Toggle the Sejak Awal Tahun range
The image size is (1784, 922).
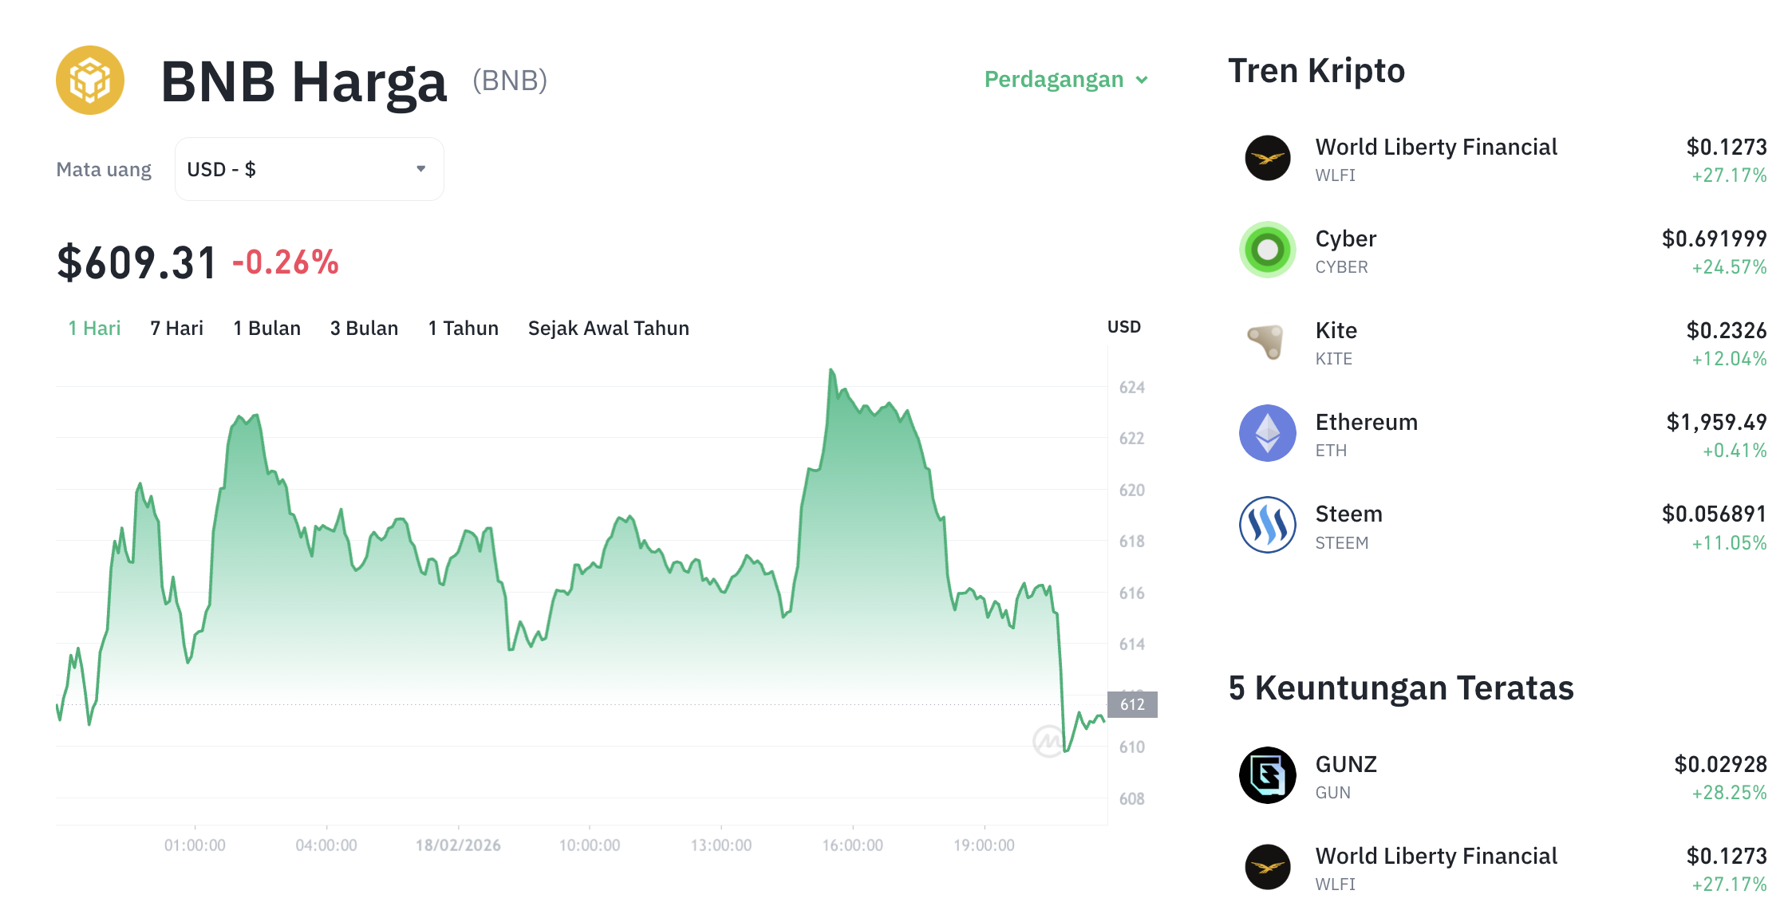[609, 328]
